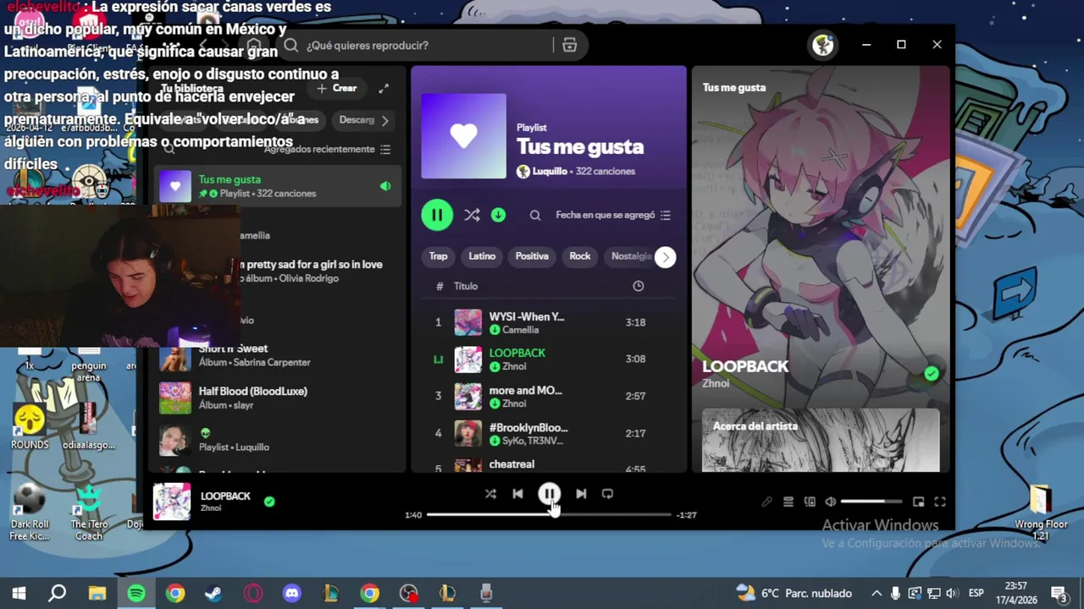The image size is (1084, 609).
Task: Select the Nostalgia filter chip
Action: point(631,256)
